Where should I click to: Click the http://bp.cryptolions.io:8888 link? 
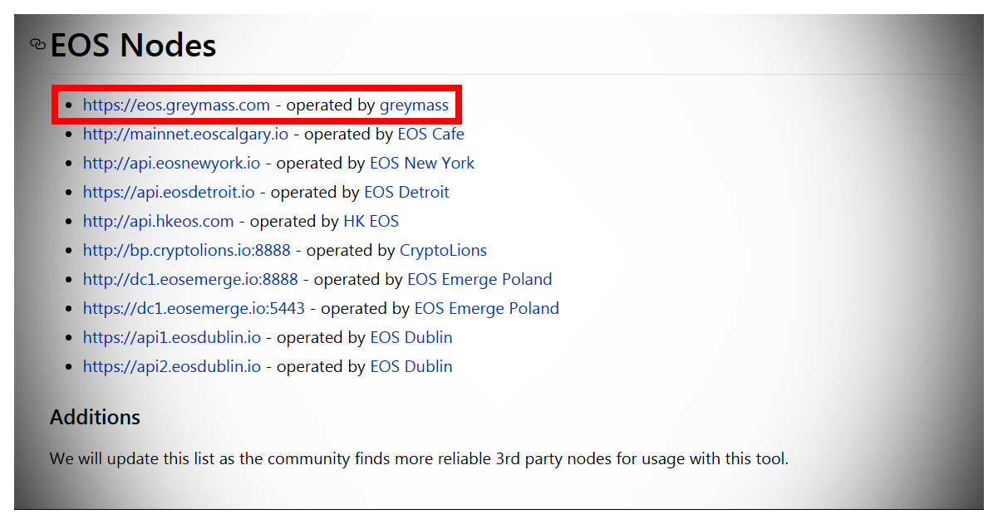point(186,251)
